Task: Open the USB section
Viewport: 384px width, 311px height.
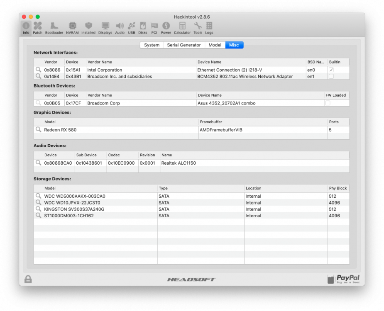Action: (x=132, y=28)
